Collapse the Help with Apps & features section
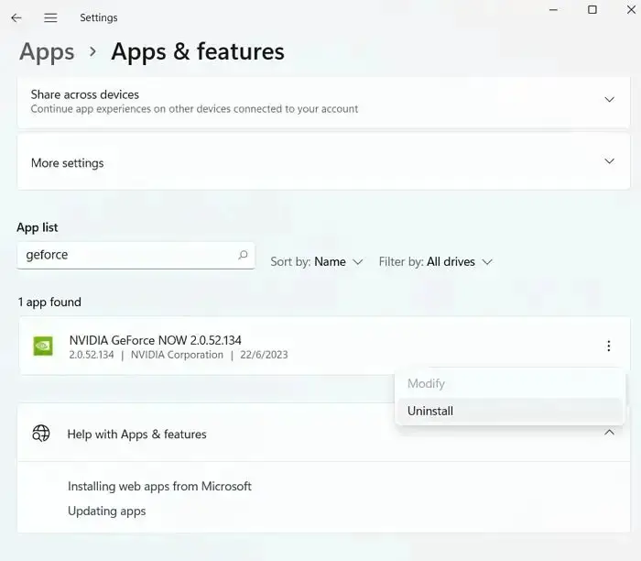The height and width of the screenshot is (561, 641). click(609, 433)
